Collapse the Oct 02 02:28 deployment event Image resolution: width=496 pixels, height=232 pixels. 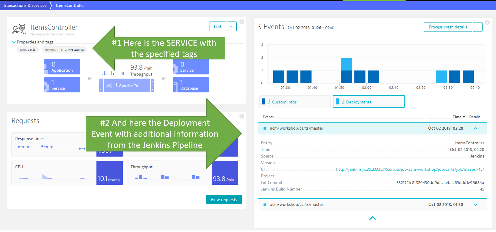(475, 128)
